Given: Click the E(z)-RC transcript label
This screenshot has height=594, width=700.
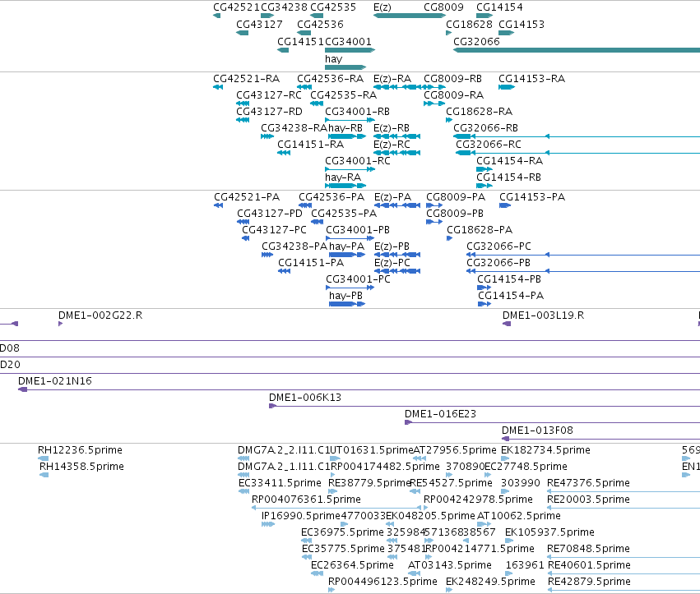Looking at the screenshot, I should [x=392, y=145].
